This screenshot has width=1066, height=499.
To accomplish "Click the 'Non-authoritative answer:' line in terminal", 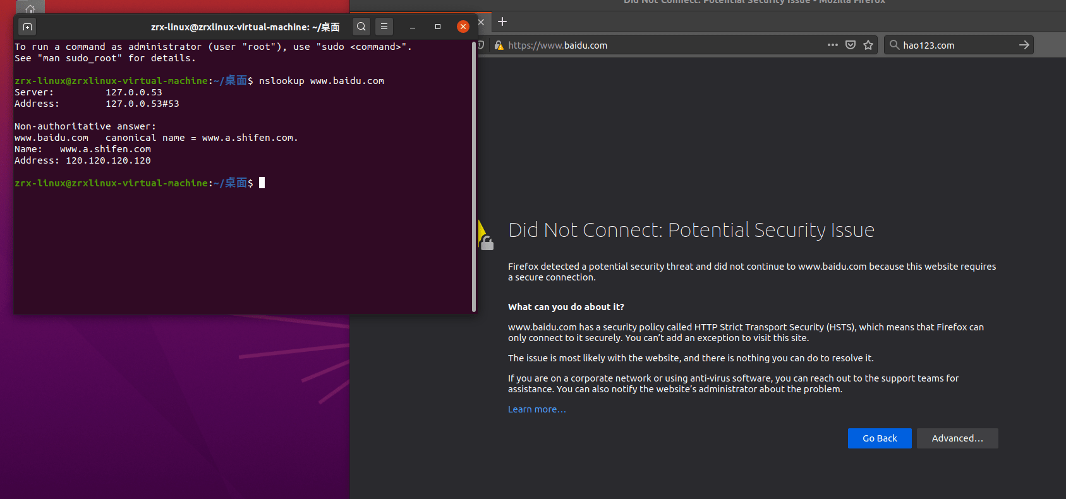I will tap(85, 126).
